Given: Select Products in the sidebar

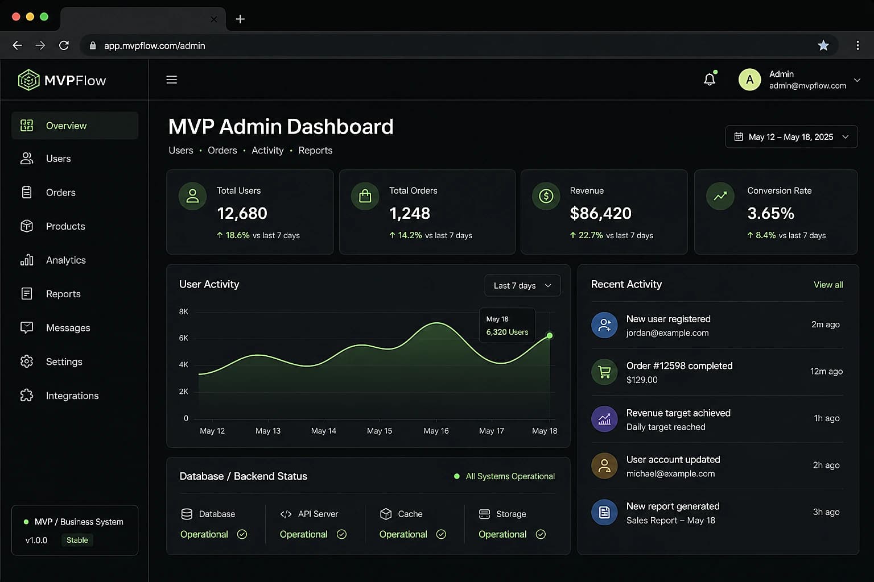Looking at the screenshot, I should click(x=75, y=226).
